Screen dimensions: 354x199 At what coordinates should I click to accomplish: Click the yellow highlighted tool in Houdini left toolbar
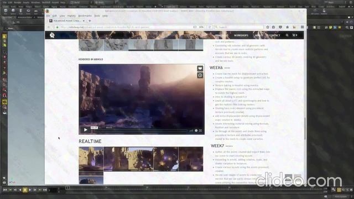4,102
